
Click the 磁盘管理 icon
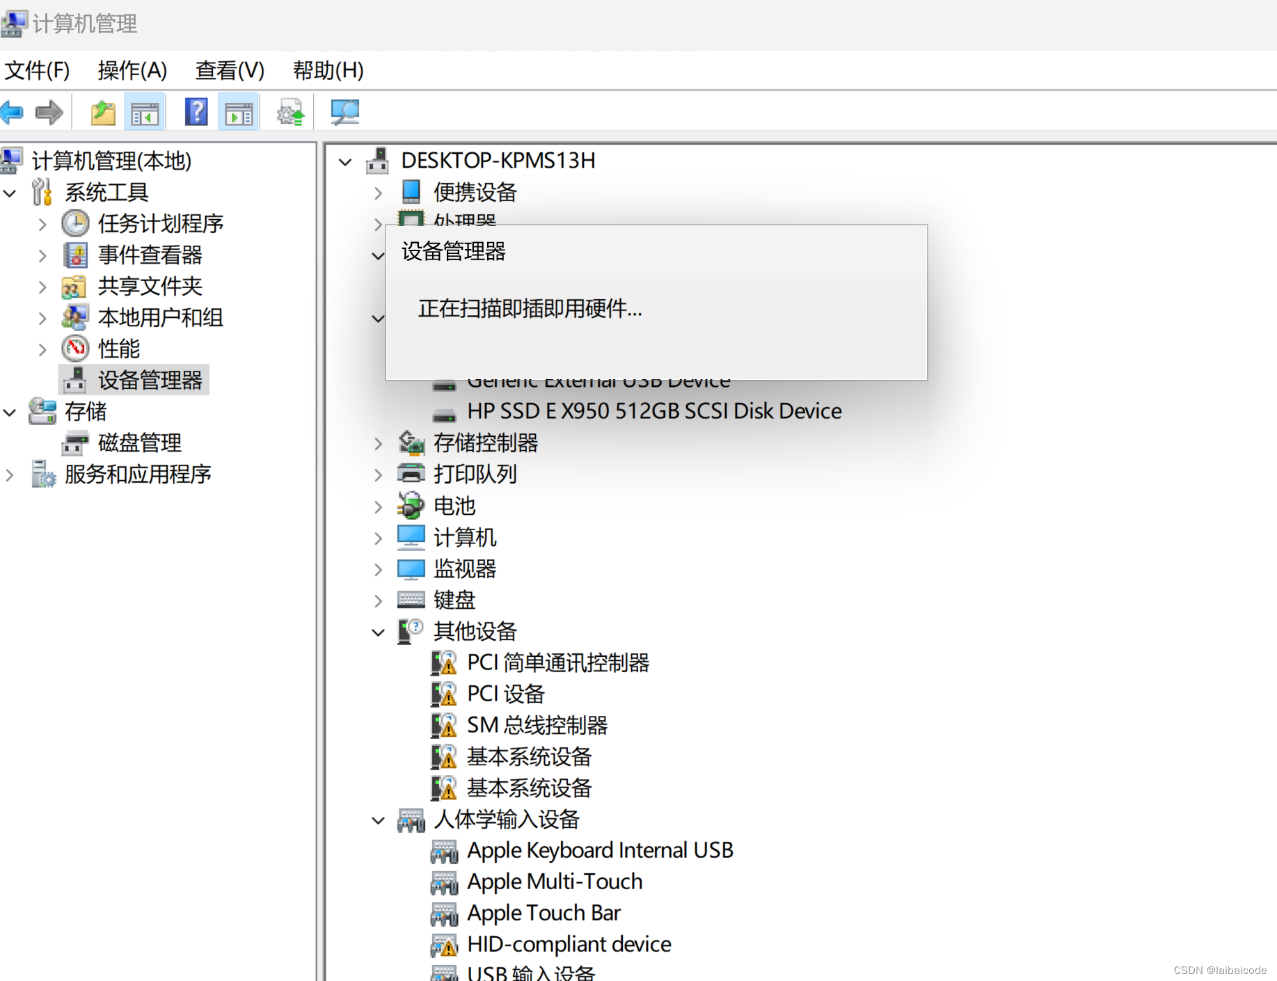pos(75,443)
